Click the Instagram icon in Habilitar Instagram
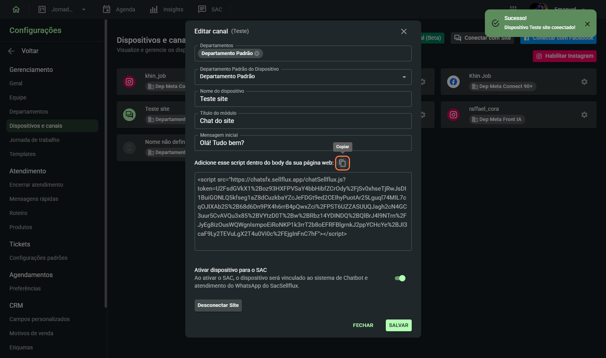The height and width of the screenshot is (358, 606). pyautogui.click(x=539, y=56)
